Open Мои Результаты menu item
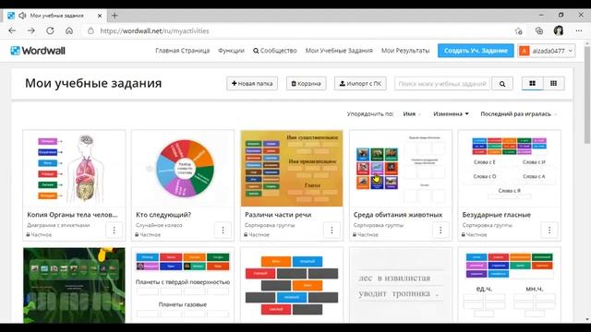591x332 pixels. tap(405, 51)
